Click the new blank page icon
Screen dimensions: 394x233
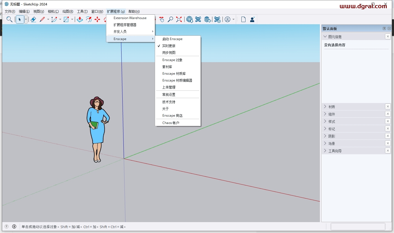pyautogui.click(x=244, y=19)
